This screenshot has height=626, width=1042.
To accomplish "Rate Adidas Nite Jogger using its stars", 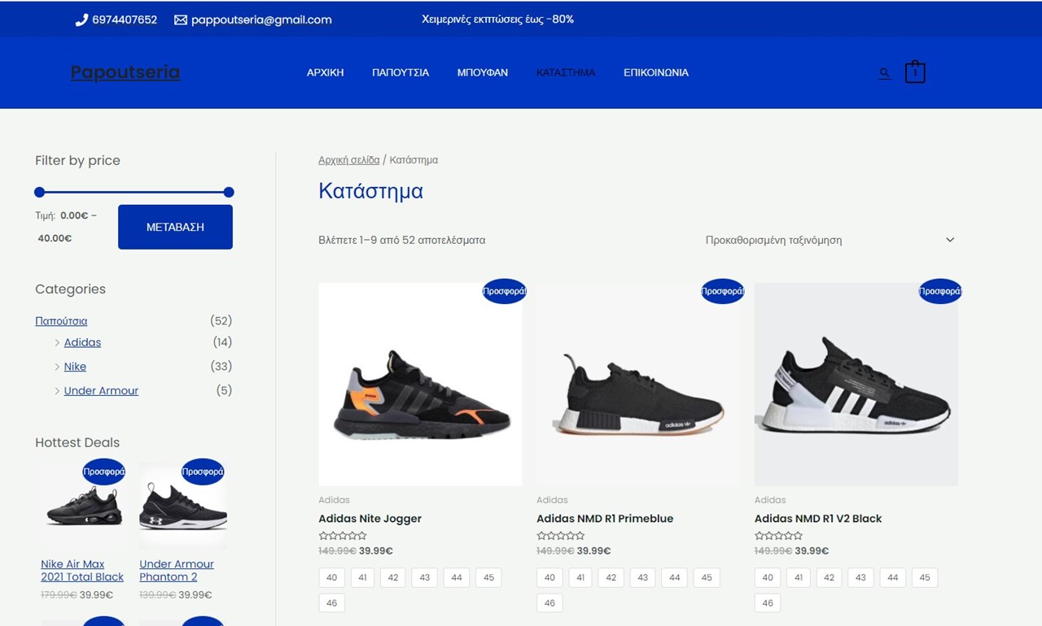I will (343, 536).
